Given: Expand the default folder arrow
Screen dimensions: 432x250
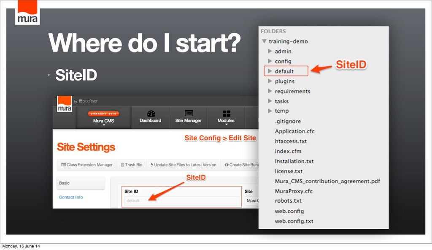Looking at the screenshot, I should (x=270, y=71).
